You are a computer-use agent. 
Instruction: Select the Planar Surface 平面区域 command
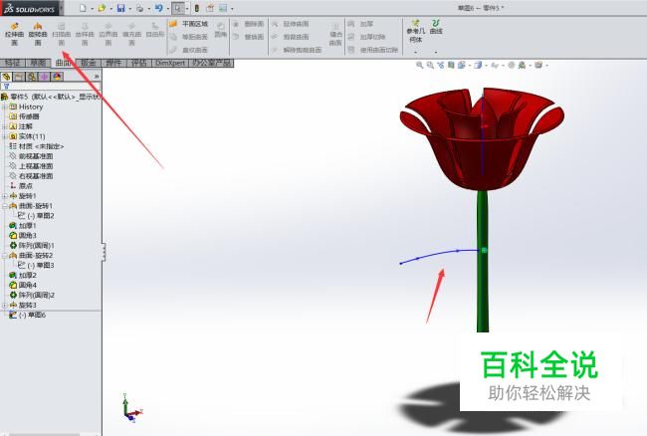pos(188,24)
